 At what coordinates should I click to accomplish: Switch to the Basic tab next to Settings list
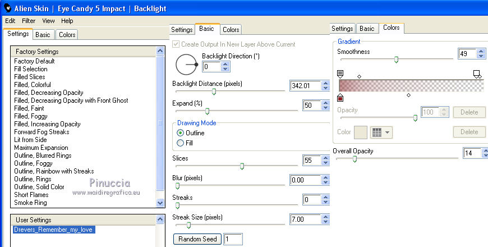point(43,35)
